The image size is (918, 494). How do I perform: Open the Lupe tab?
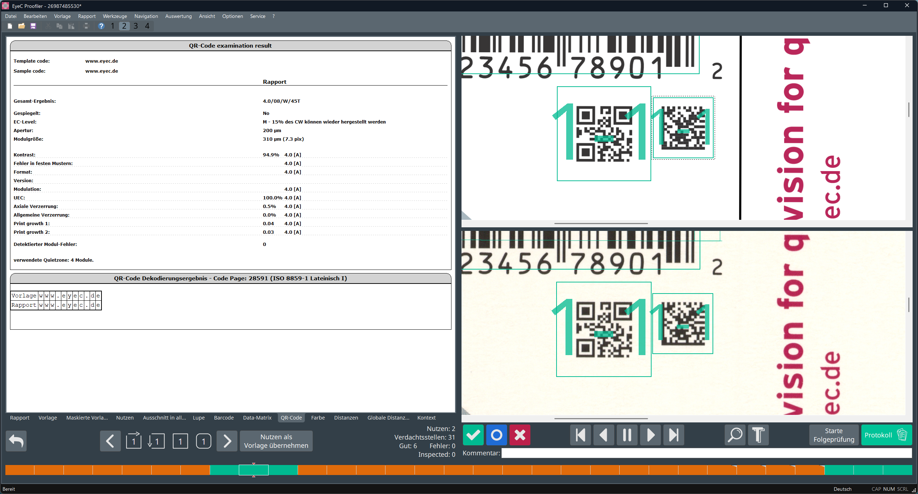(199, 418)
